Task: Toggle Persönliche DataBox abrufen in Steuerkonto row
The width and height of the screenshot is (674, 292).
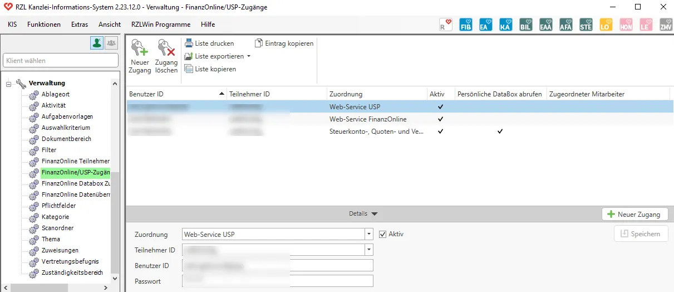Action: point(500,131)
